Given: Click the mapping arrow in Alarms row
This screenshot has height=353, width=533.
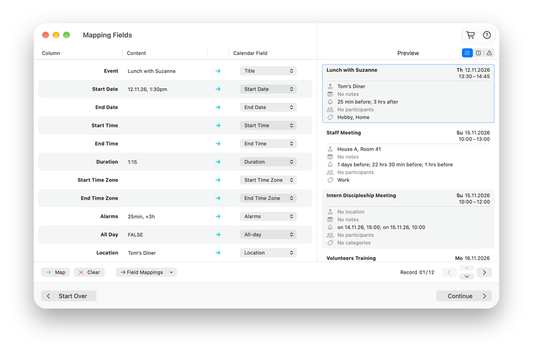Looking at the screenshot, I should coord(218,216).
